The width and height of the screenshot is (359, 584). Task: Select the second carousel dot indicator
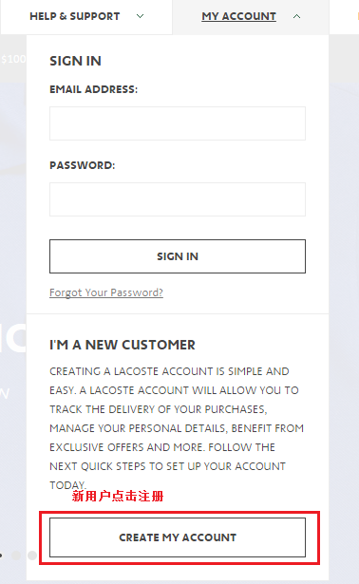(x=16, y=556)
